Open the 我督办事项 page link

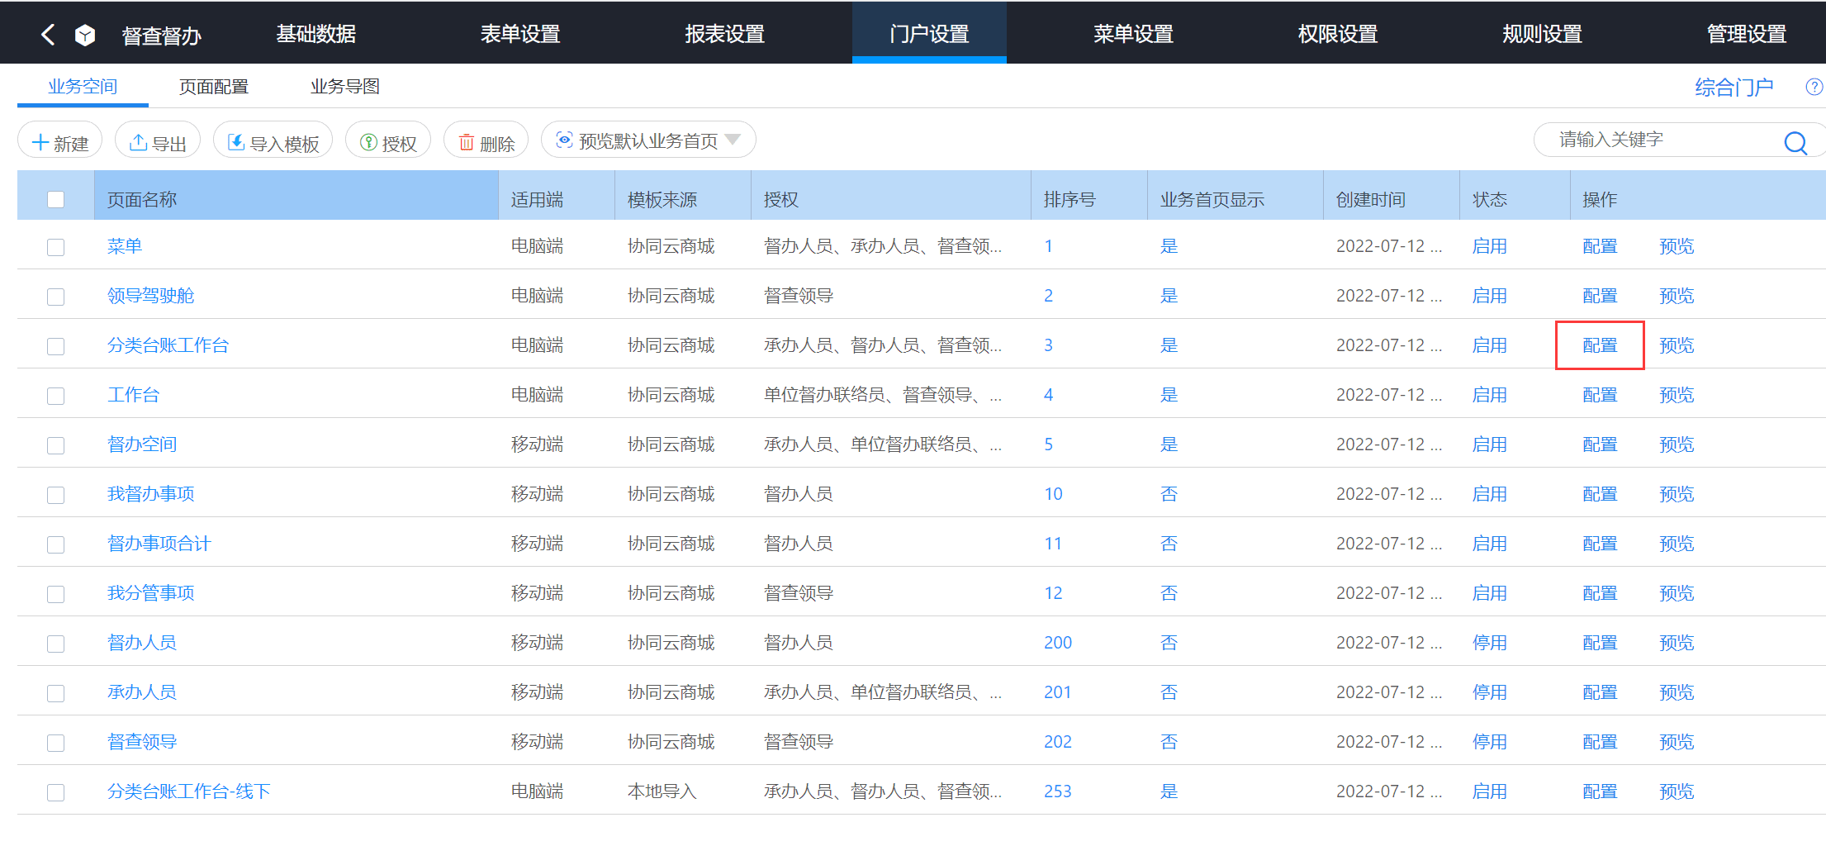click(150, 494)
